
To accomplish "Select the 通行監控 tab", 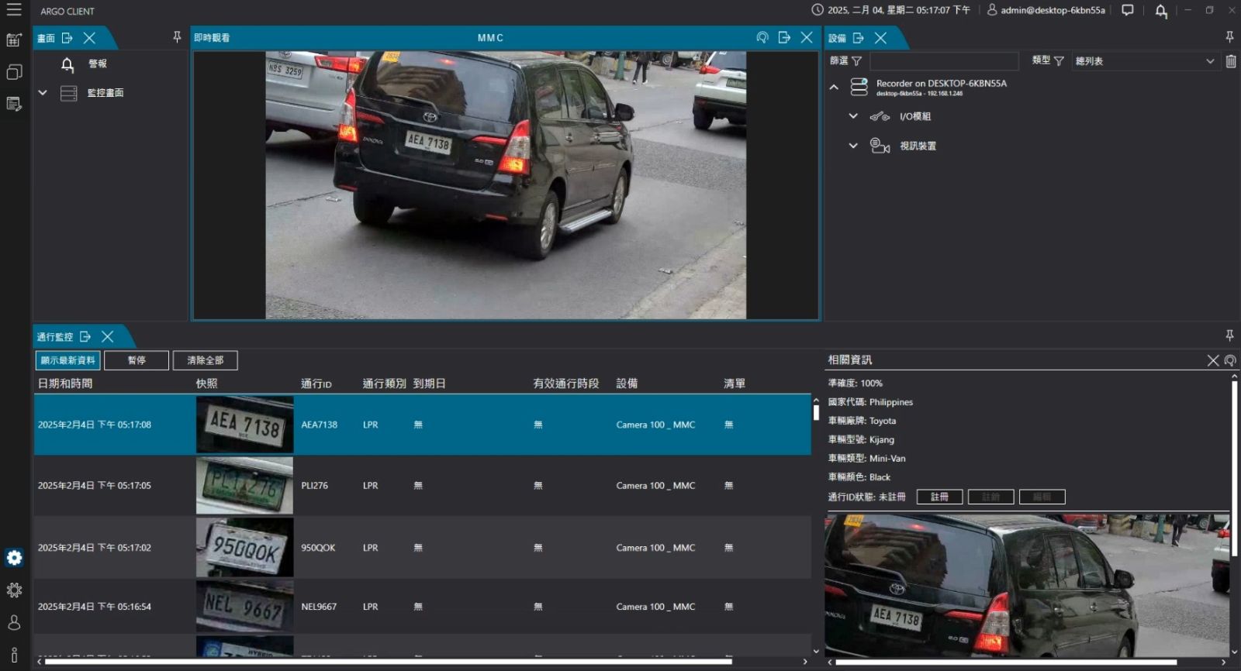I will click(55, 337).
